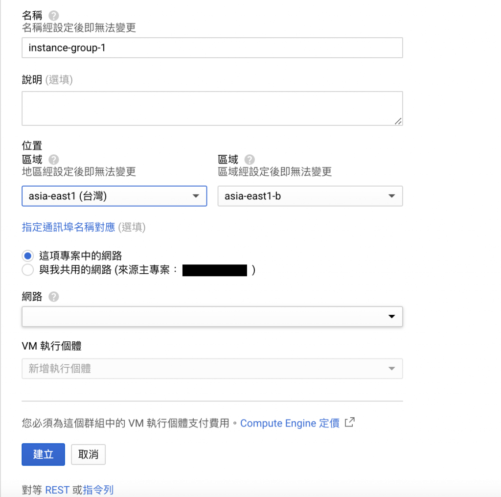501x497 pixels.
Task: Open asia-east1 (台灣) region dropdown
Action: 114,196
